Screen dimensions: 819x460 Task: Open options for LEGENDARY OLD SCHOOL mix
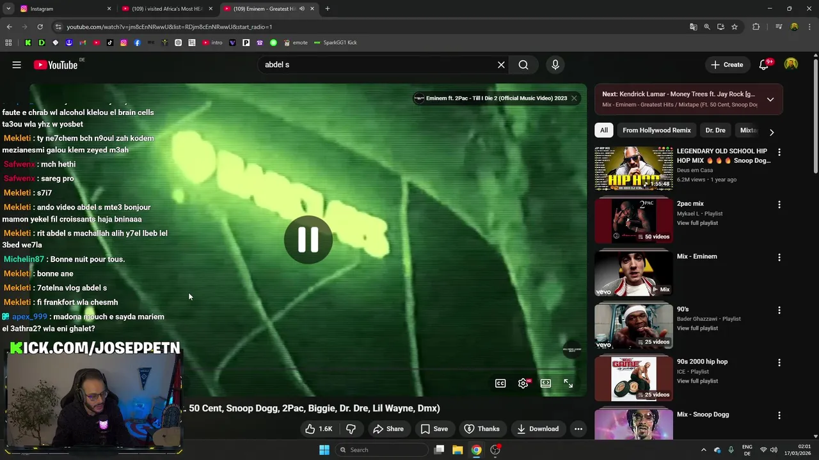(779, 152)
